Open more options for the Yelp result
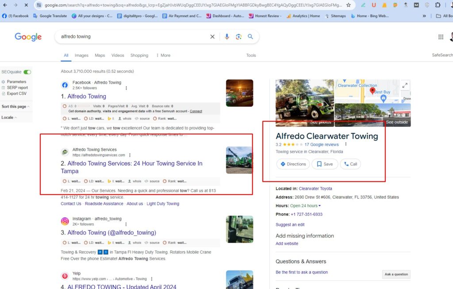The height and width of the screenshot is (289, 453). click(152, 279)
